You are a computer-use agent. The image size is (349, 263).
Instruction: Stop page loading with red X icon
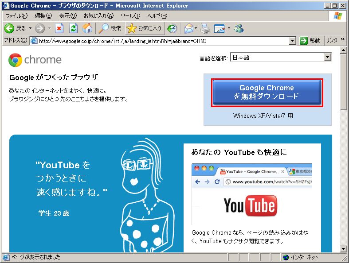tap(59, 28)
